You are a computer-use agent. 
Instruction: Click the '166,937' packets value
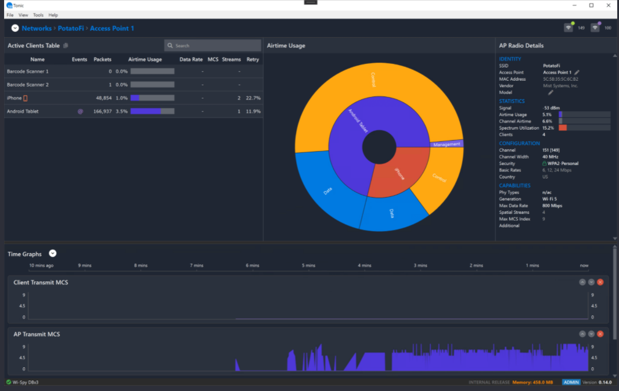pyautogui.click(x=102, y=112)
